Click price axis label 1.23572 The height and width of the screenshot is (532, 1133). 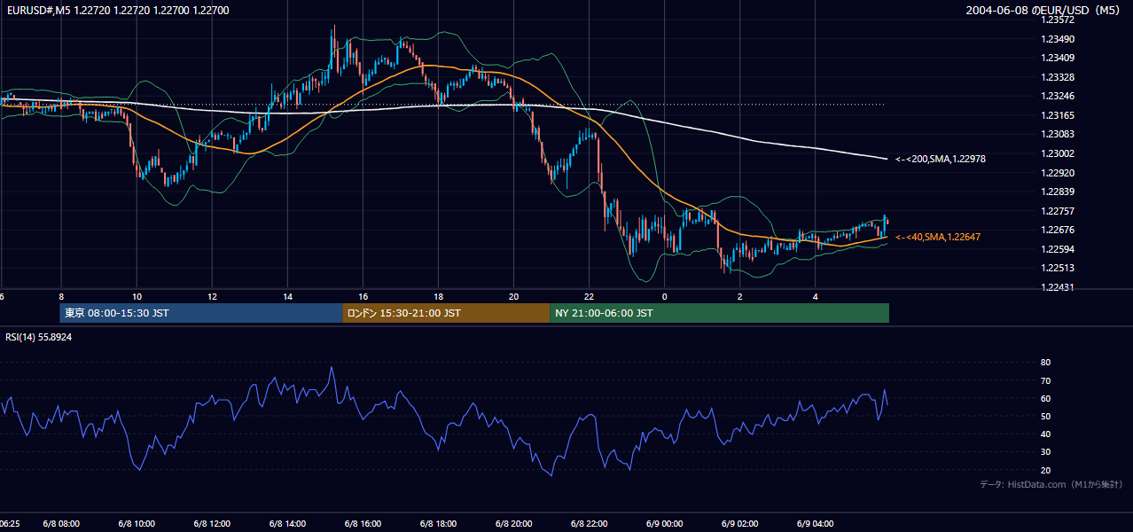1058,20
